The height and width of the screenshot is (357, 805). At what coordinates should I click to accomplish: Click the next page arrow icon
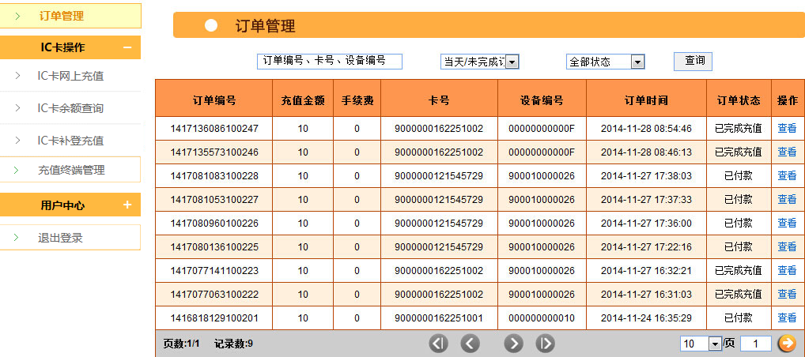(x=514, y=344)
